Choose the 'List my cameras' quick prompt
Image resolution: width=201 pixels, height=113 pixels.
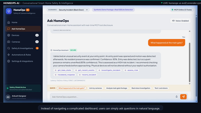tap(96, 88)
